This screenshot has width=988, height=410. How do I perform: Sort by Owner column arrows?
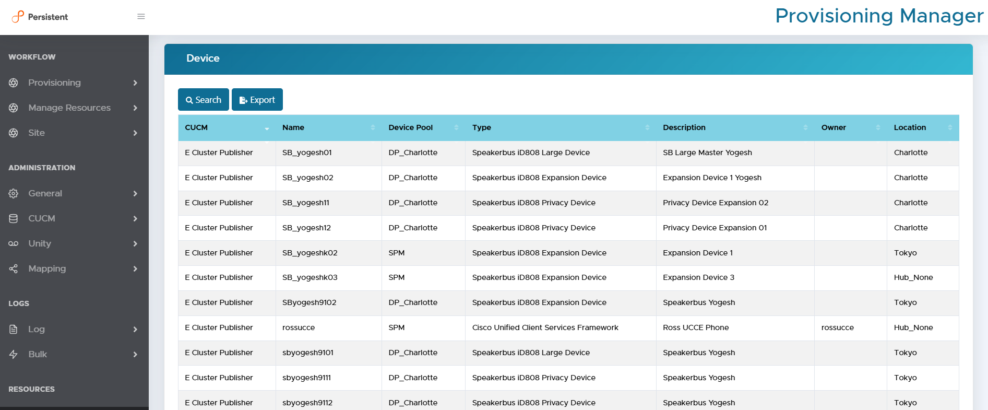(878, 127)
